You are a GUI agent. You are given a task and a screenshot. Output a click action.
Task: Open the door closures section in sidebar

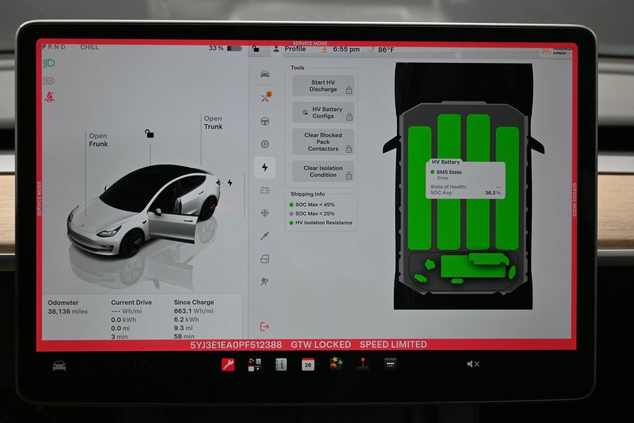point(265,259)
